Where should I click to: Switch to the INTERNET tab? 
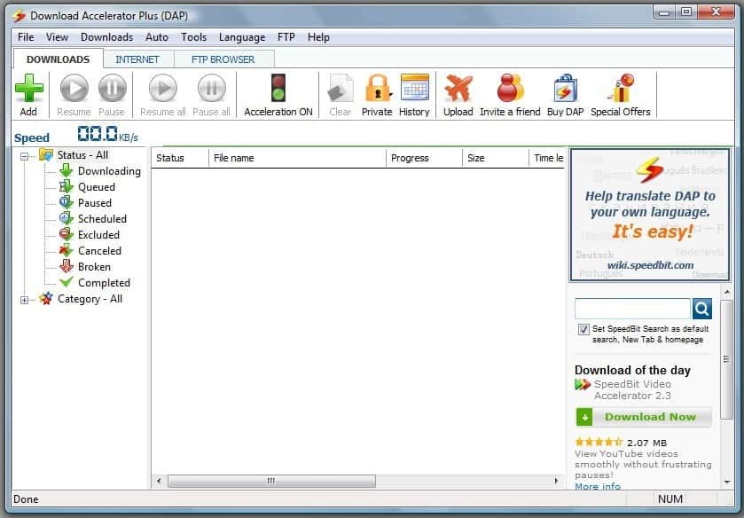pos(137,59)
